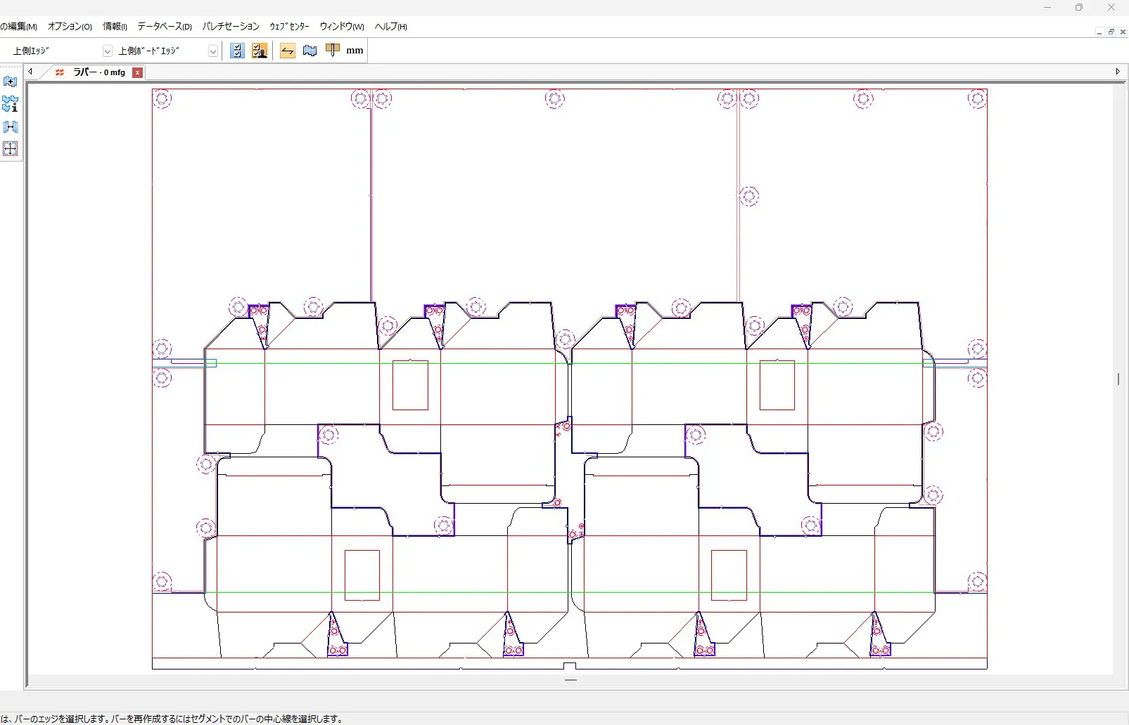This screenshot has width=1129, height=725.
Task: Click the blue puzzle-piece design icon in toolbar
Action: tap(310, 51)
